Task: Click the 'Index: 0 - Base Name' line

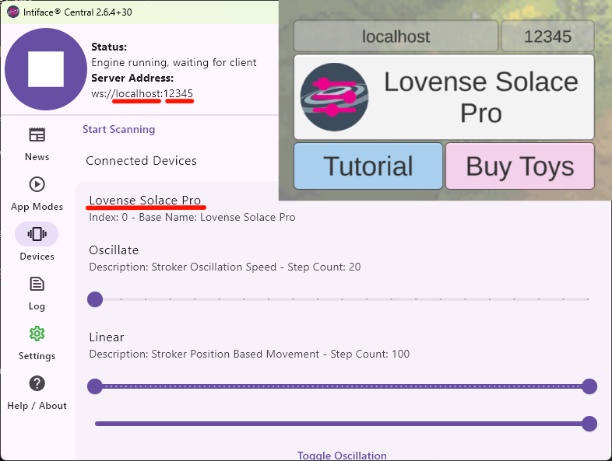Action: coord(192,217)
